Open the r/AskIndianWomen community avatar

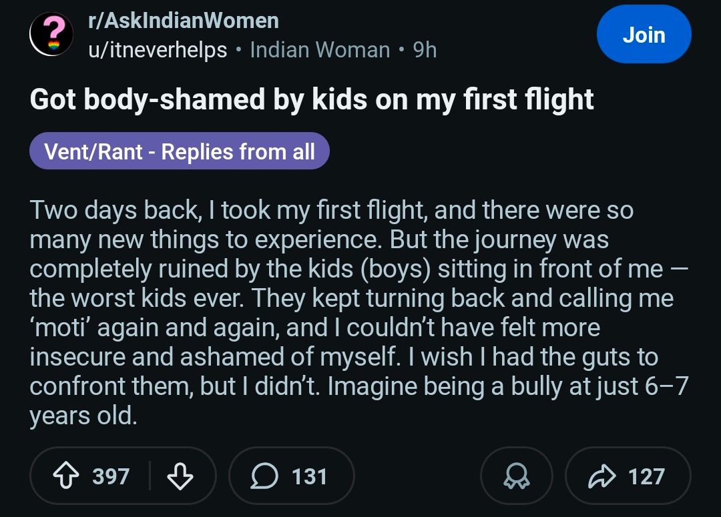point(50,35)
